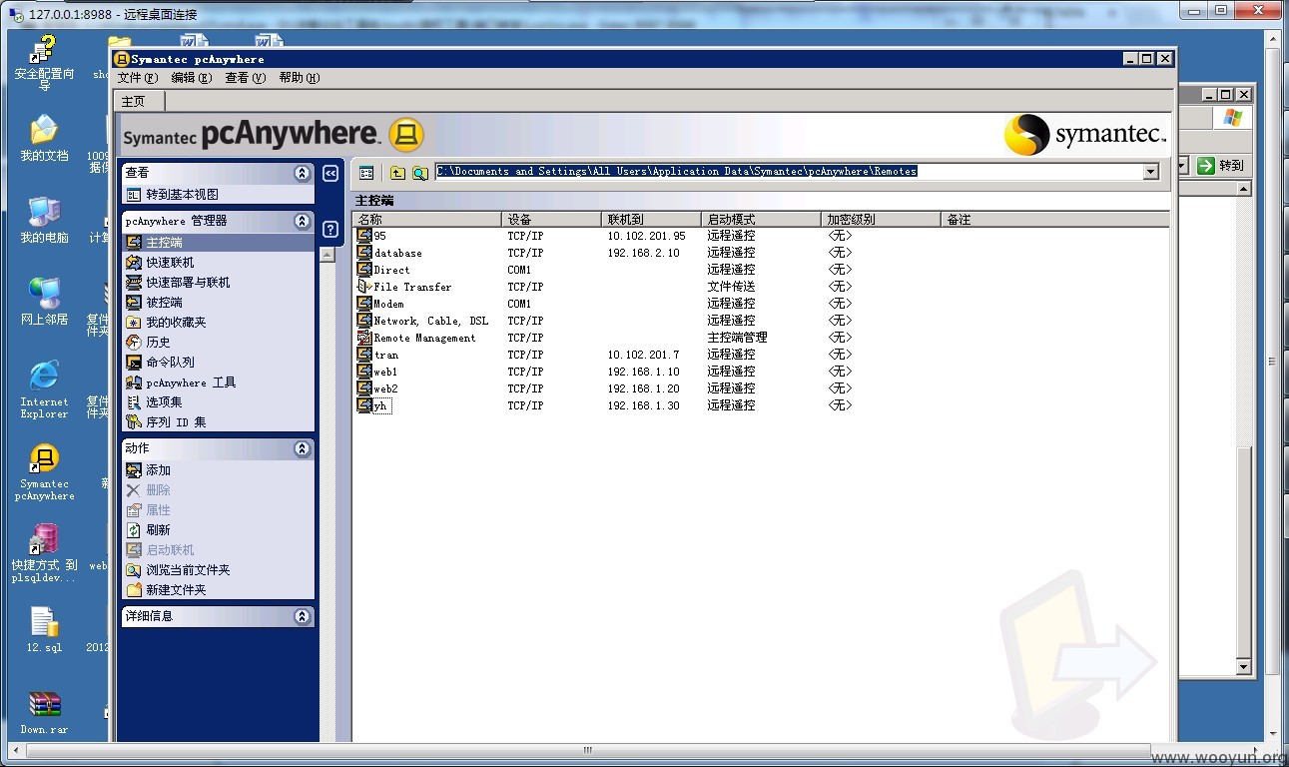This screenshot has width=1289, height=767.
Task: Open the 编辑 menu
Action: (x=191, y=77)
